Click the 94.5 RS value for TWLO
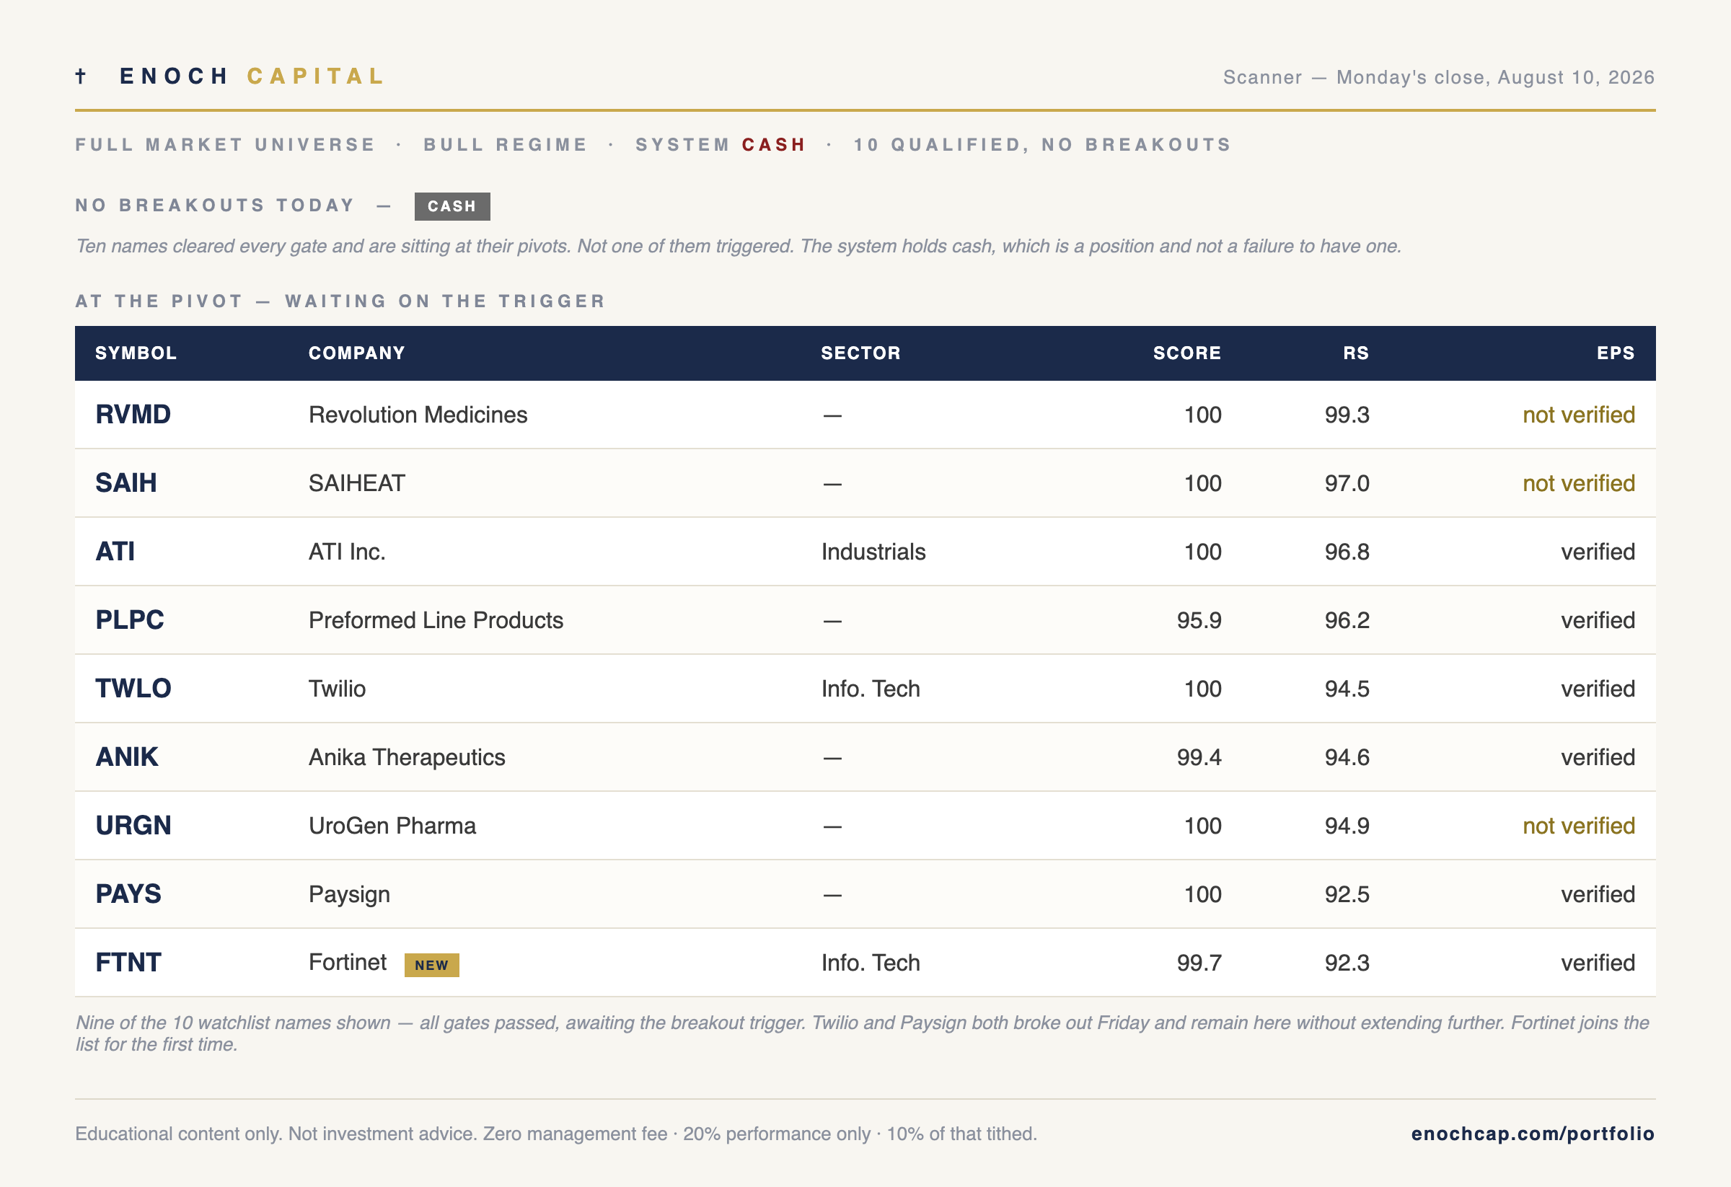The image size is (1731, 1187). click(x=1347, y=689)
